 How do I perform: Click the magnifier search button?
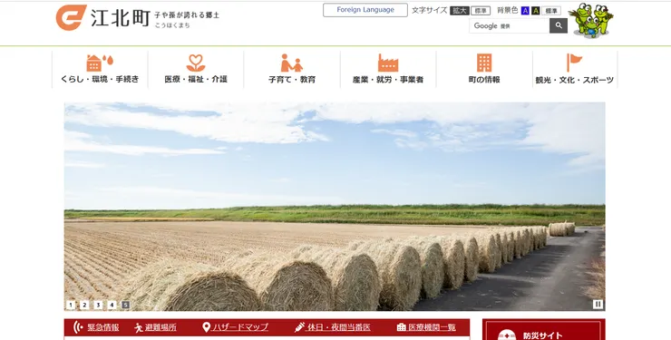[559, 25]
